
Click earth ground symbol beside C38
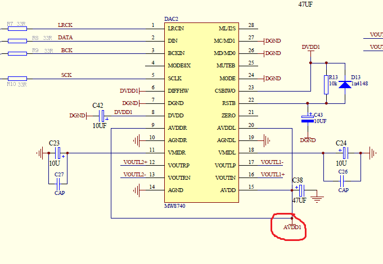point(317,199)
